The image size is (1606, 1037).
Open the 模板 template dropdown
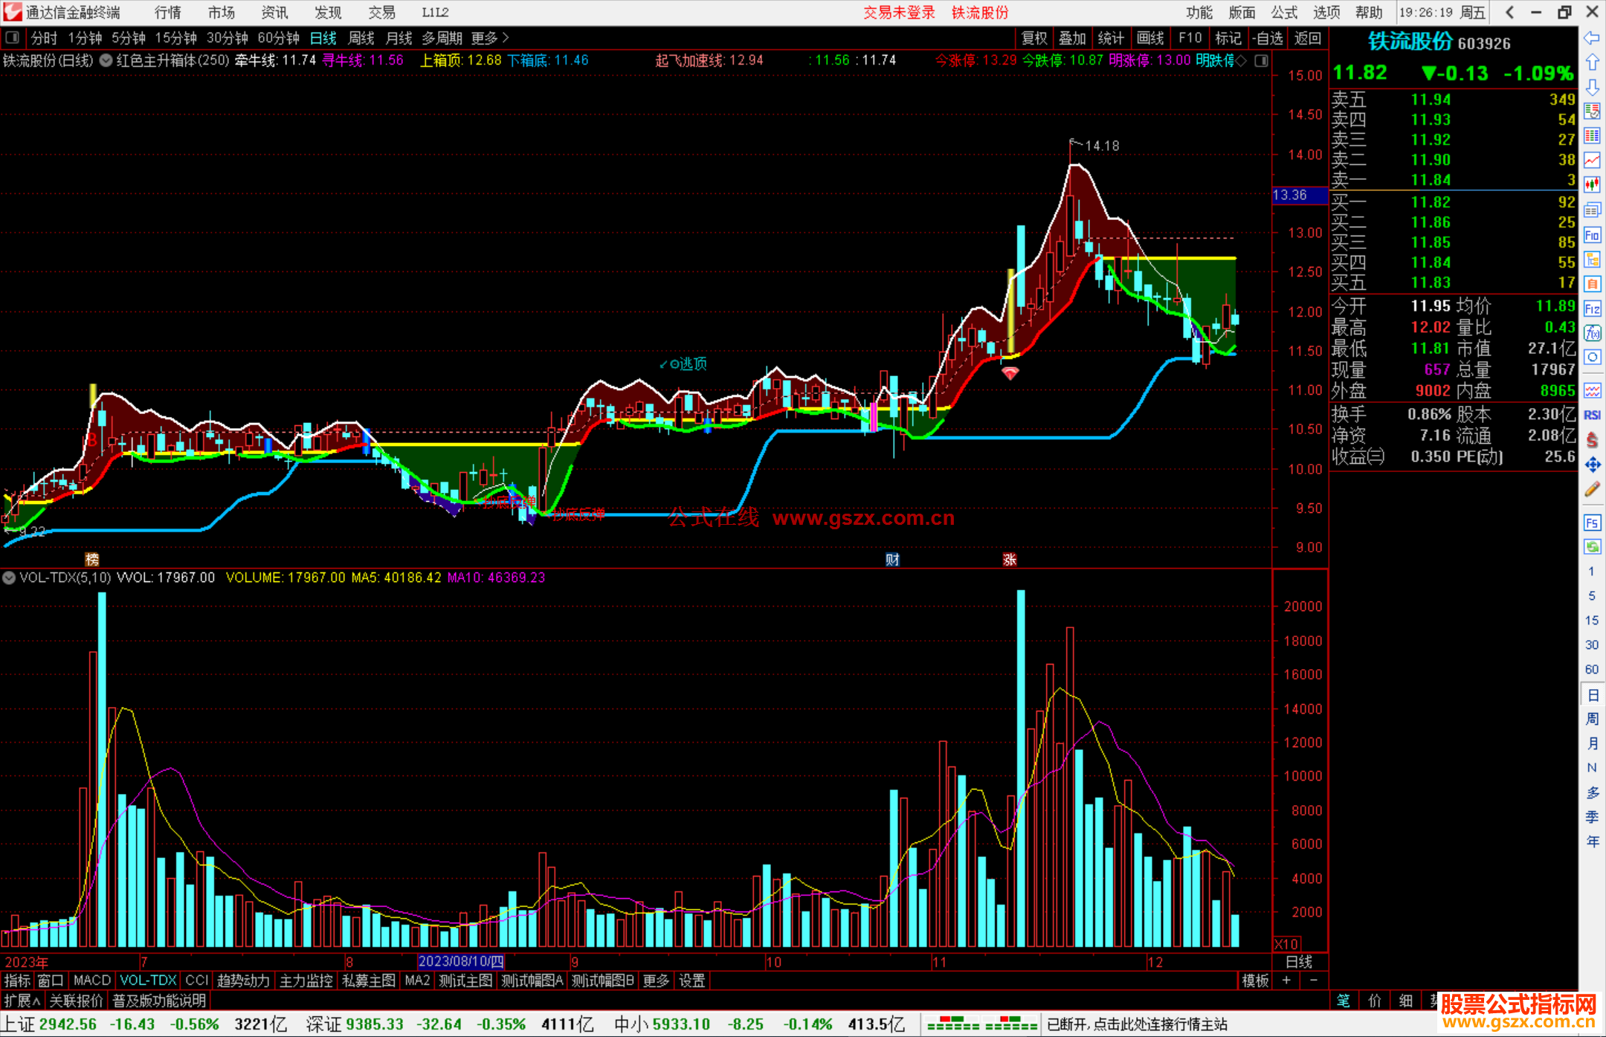pos(1255,981)
